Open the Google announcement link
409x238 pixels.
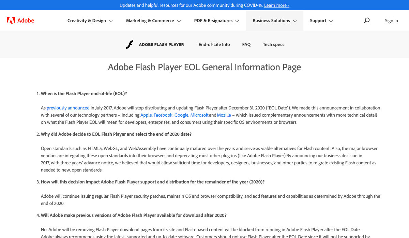[x=181, y=115]
